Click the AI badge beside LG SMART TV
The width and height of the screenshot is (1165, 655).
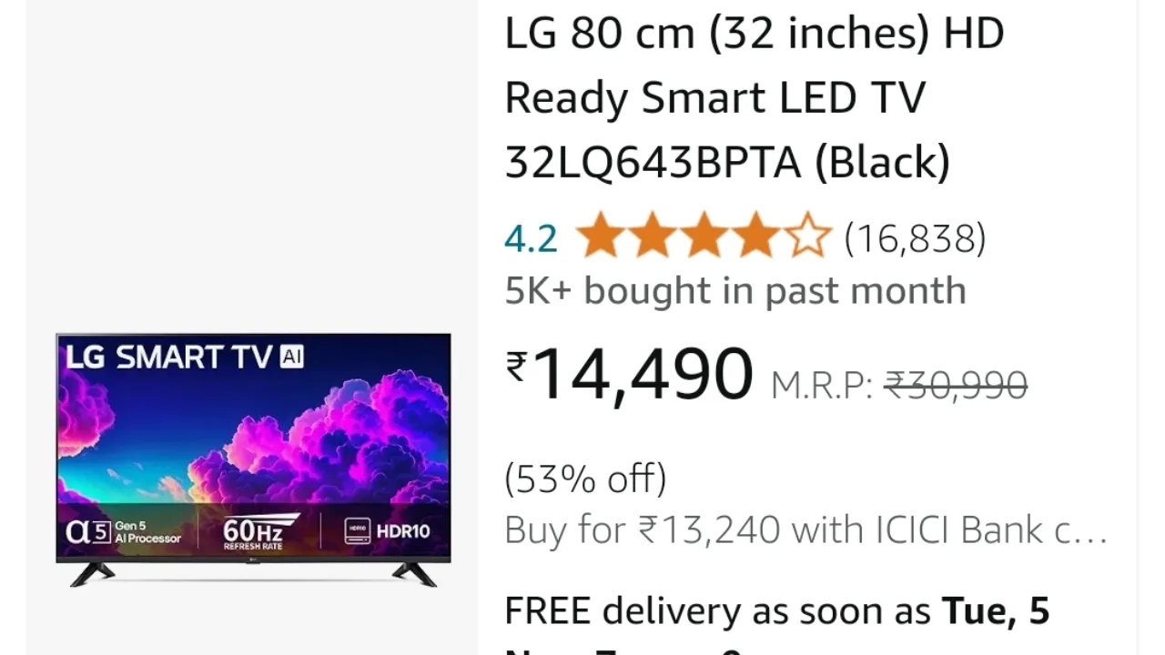point(290,357)
